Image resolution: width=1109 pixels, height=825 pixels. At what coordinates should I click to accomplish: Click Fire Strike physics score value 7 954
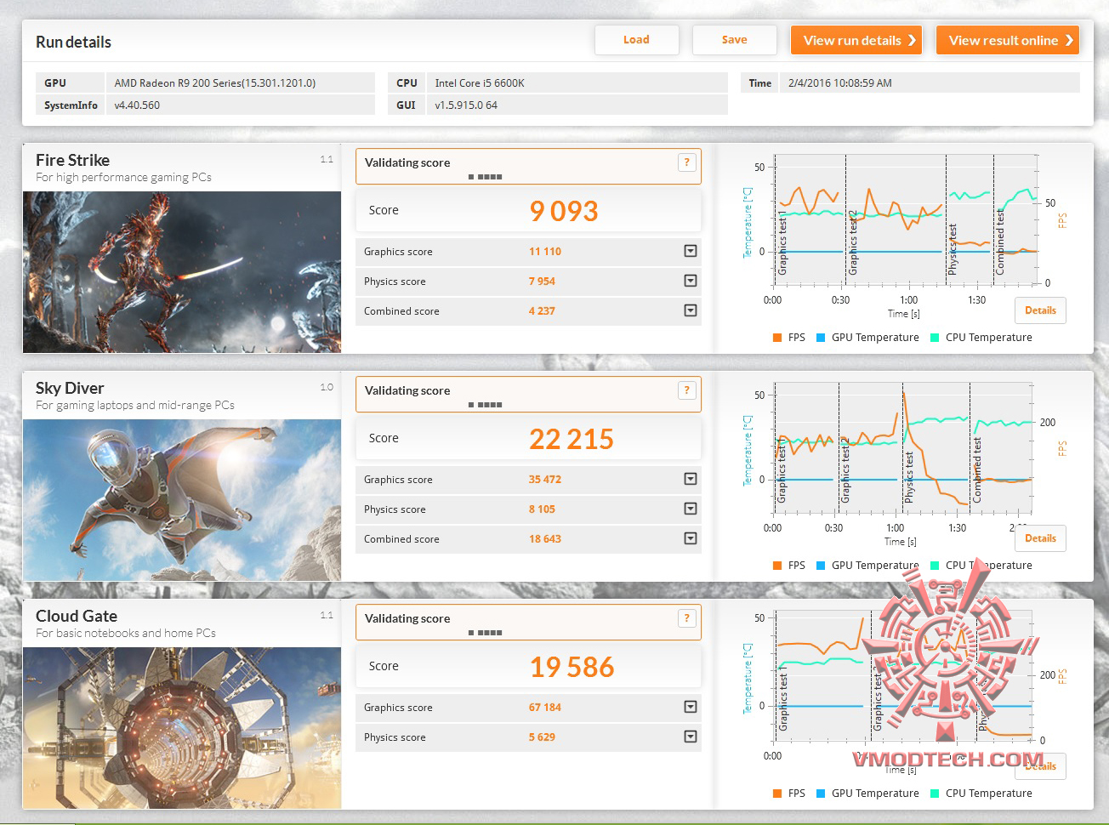pos(542,282)
